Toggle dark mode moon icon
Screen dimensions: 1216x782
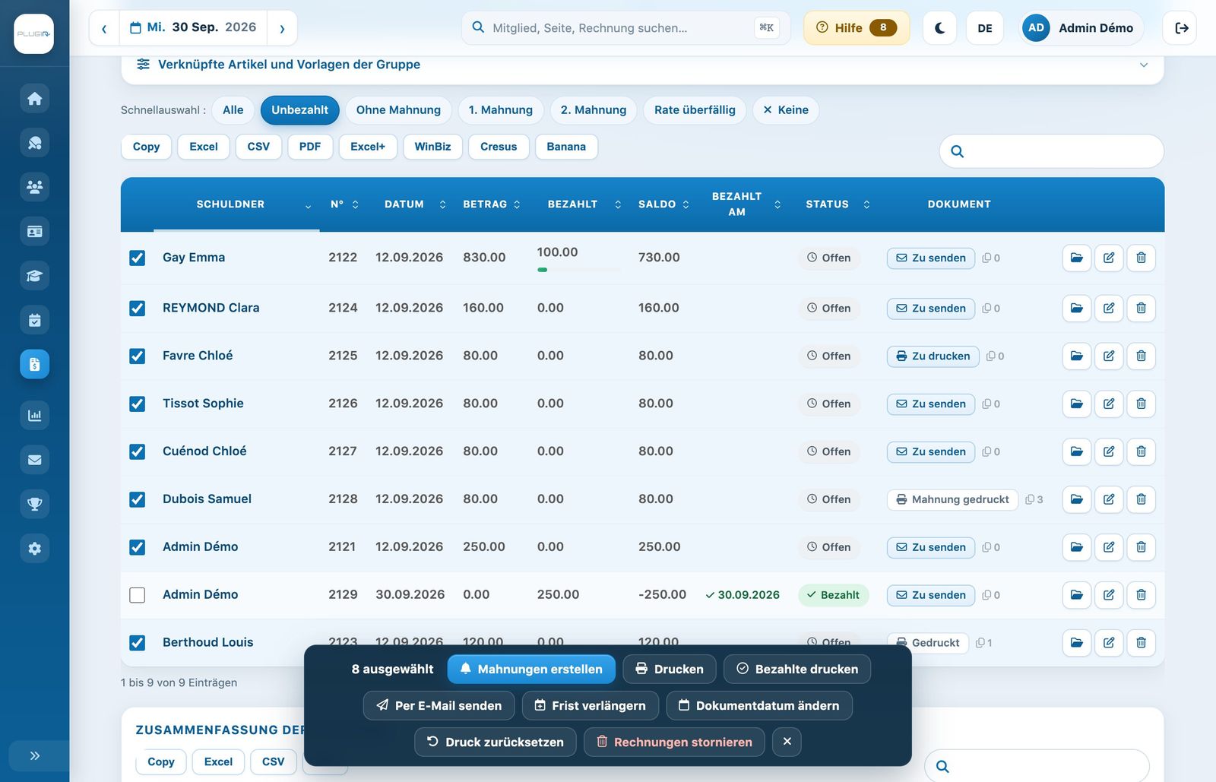[x=939, y=28]
